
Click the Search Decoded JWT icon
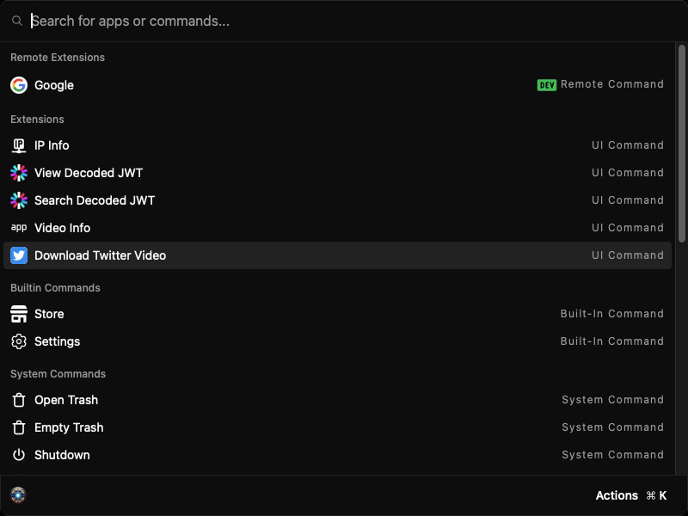click(x=19, y=200)
